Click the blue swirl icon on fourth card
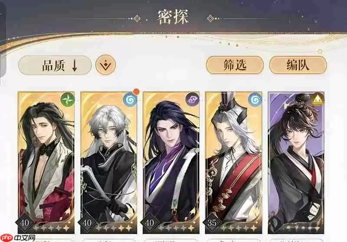The height and width of the screenshot is (242, 347). point(255,100)
